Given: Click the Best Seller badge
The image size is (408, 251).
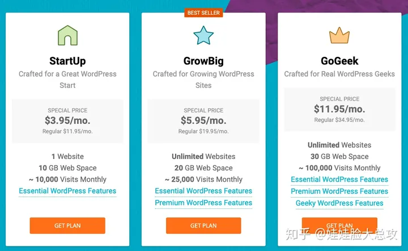Looking at the screenshot, I should (203, 12).
